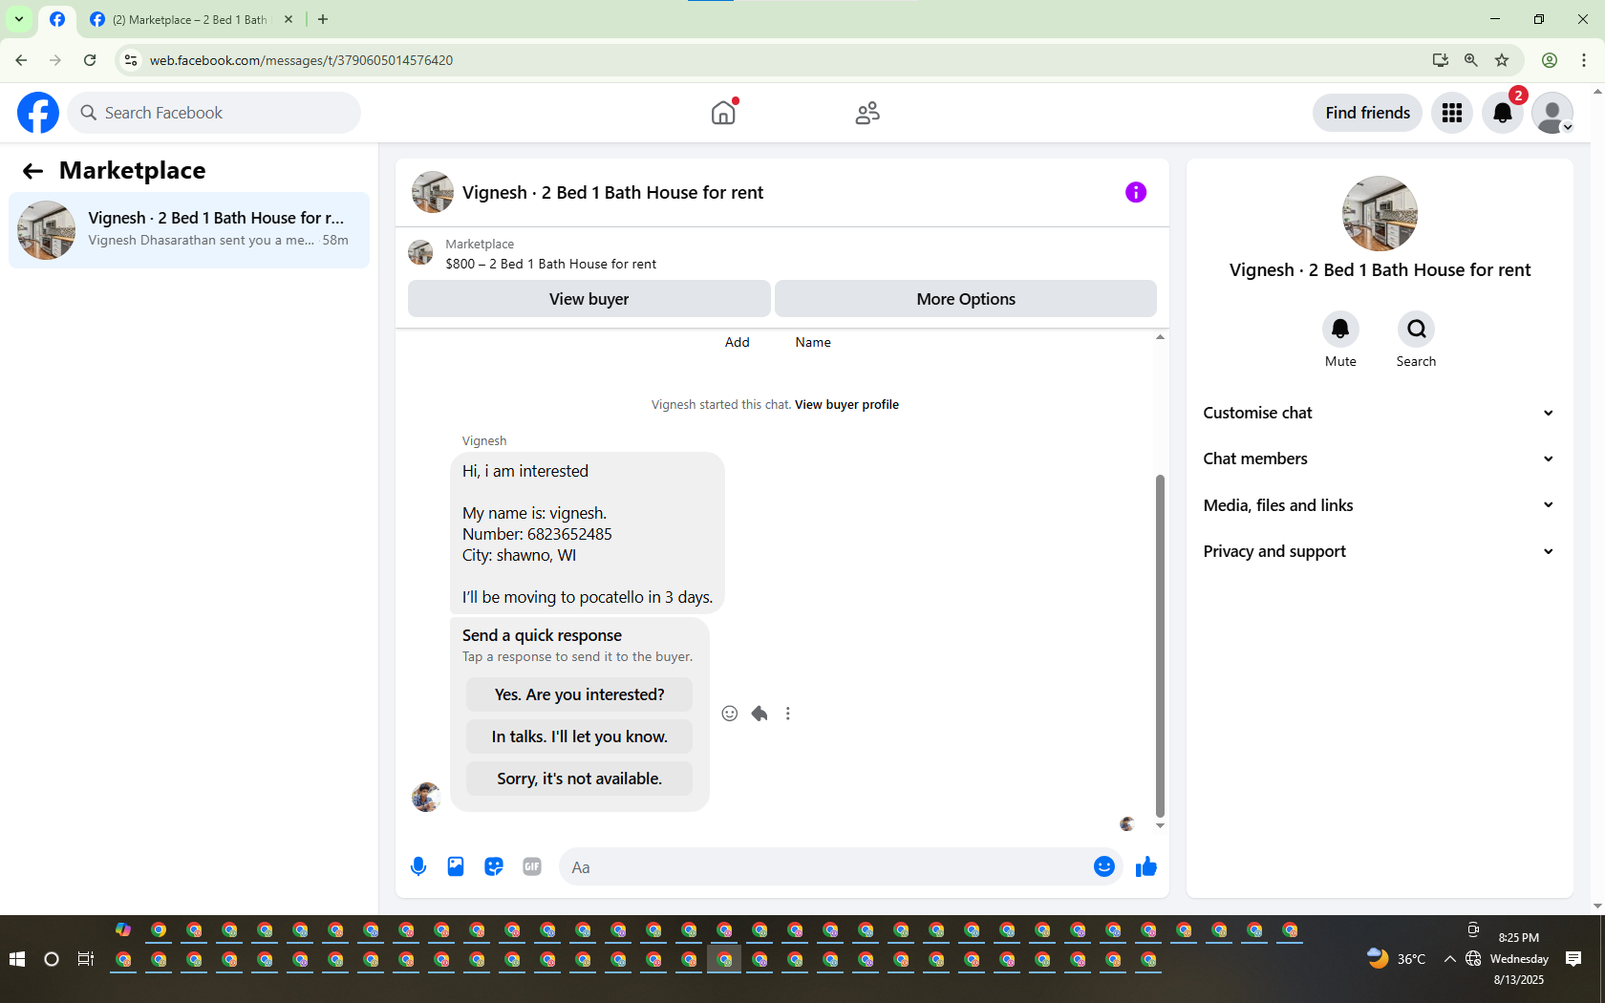Go back using the Marketplace arrow
Viewport: 1605px width, 1003px height.
33,171
